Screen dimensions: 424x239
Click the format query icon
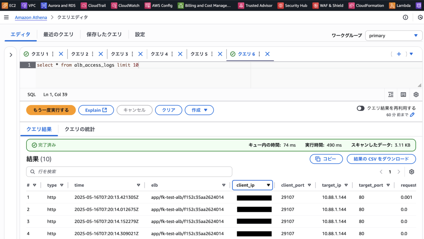(391, 95)
